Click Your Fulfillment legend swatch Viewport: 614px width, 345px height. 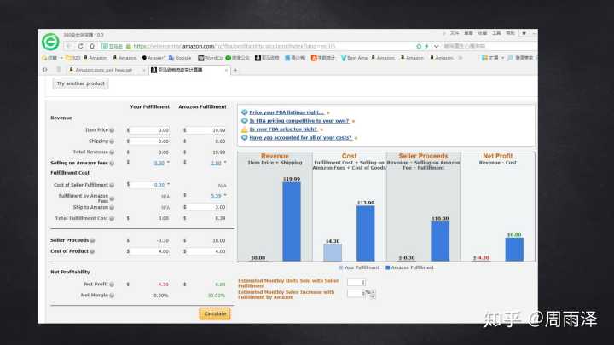pyautogui.click(x=340, y=268)
